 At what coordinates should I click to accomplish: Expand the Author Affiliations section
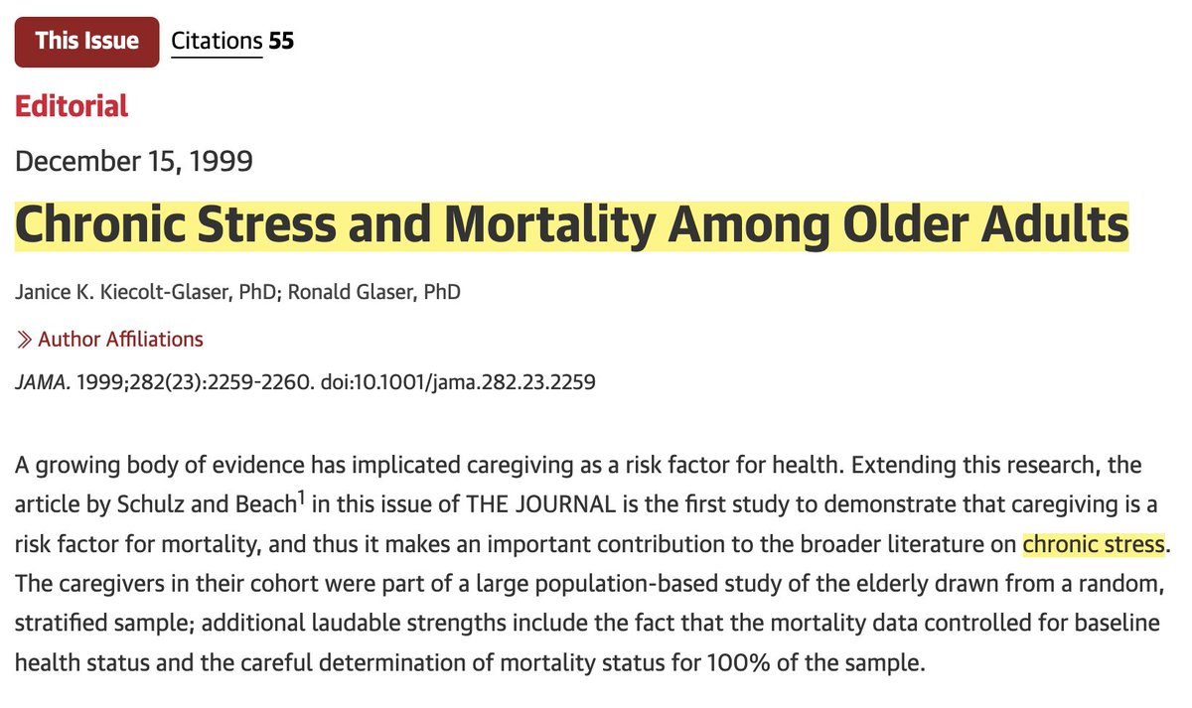pyautogui.click(x=120, y=340)
